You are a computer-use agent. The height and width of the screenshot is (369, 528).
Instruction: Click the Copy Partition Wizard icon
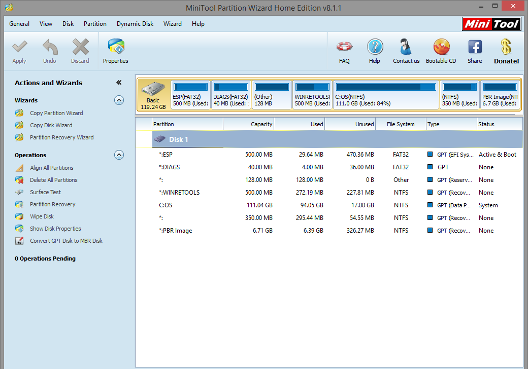[19, 113]
